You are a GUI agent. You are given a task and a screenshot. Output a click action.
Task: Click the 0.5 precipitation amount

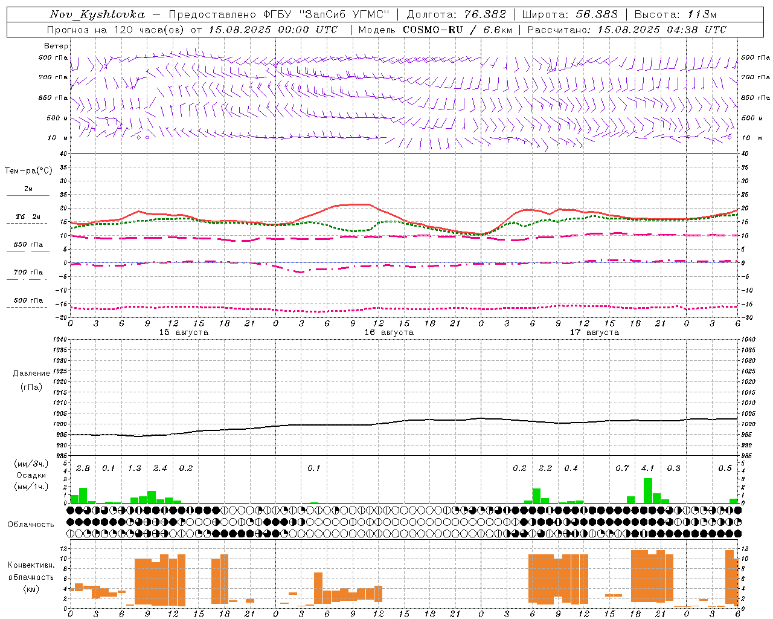click(725, 468)
